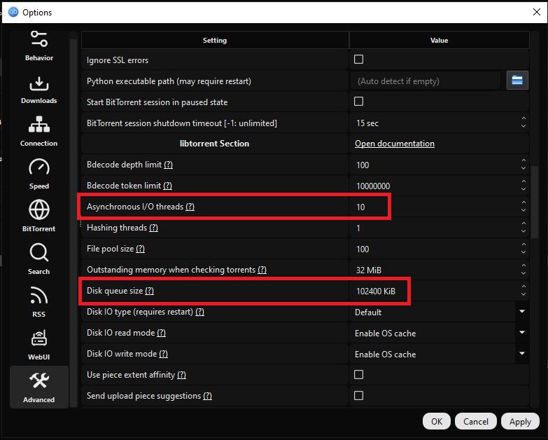Open help link for Disk IO write mode
This screenshot has width=548, height=440.
163,354
